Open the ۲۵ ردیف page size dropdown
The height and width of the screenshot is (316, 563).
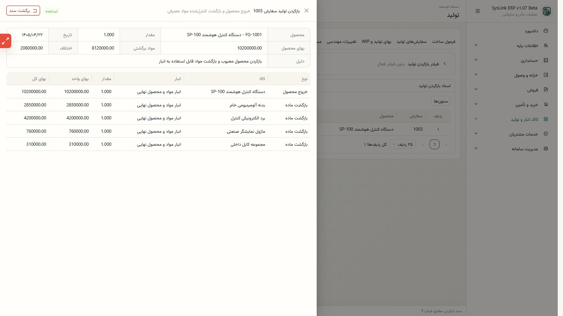click(x=403, y=144)
